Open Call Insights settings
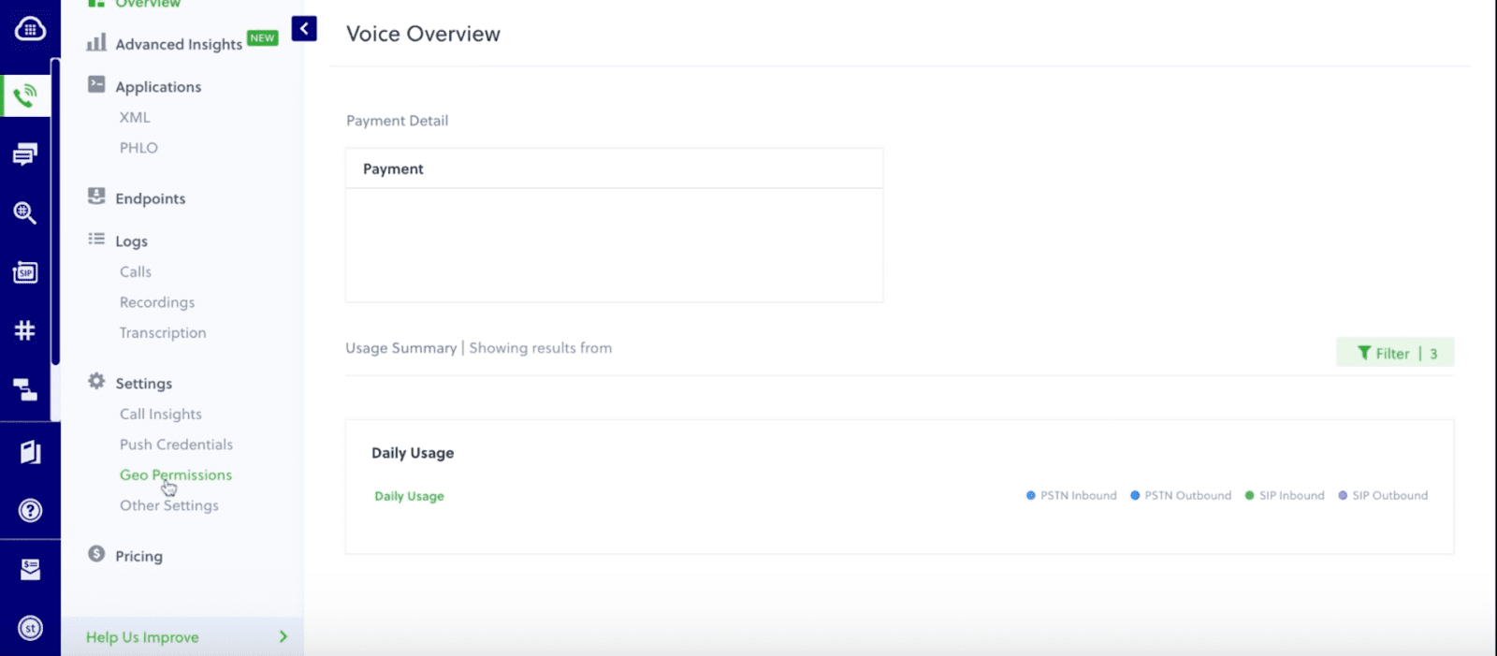The height and width of the screenshot is (656, 1497). click(161, 414)
